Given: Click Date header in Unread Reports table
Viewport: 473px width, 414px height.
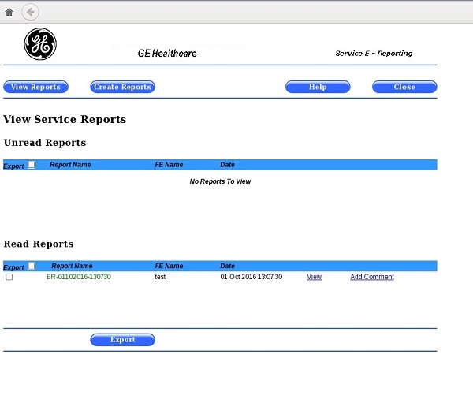Looking at the screenshot, I should [227, 165].
